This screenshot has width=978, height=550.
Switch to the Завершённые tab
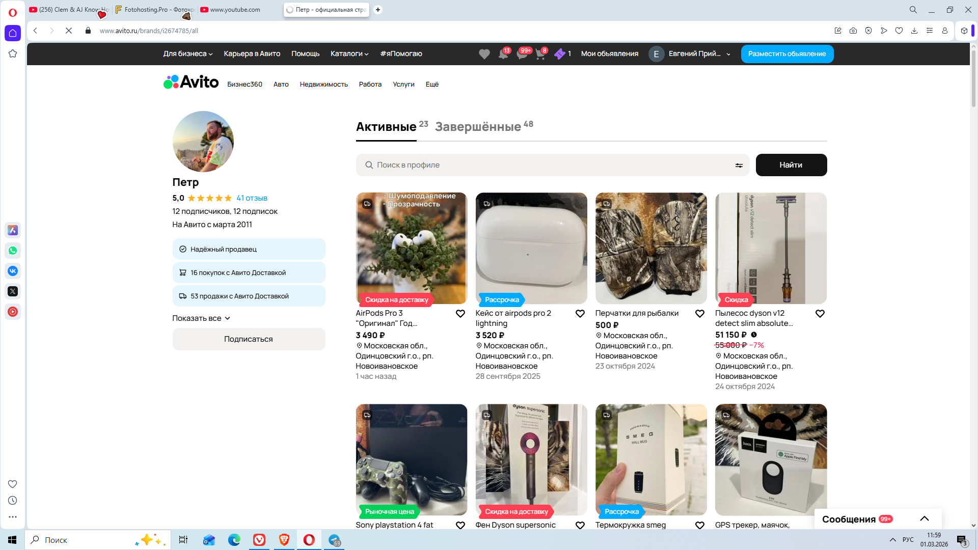point(478,127)
